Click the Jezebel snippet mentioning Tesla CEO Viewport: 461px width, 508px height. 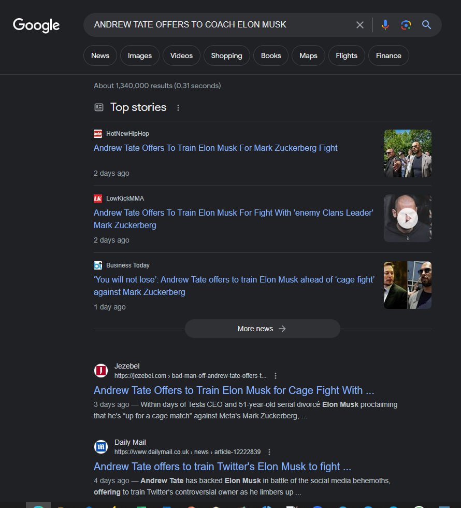click(246, 410)
